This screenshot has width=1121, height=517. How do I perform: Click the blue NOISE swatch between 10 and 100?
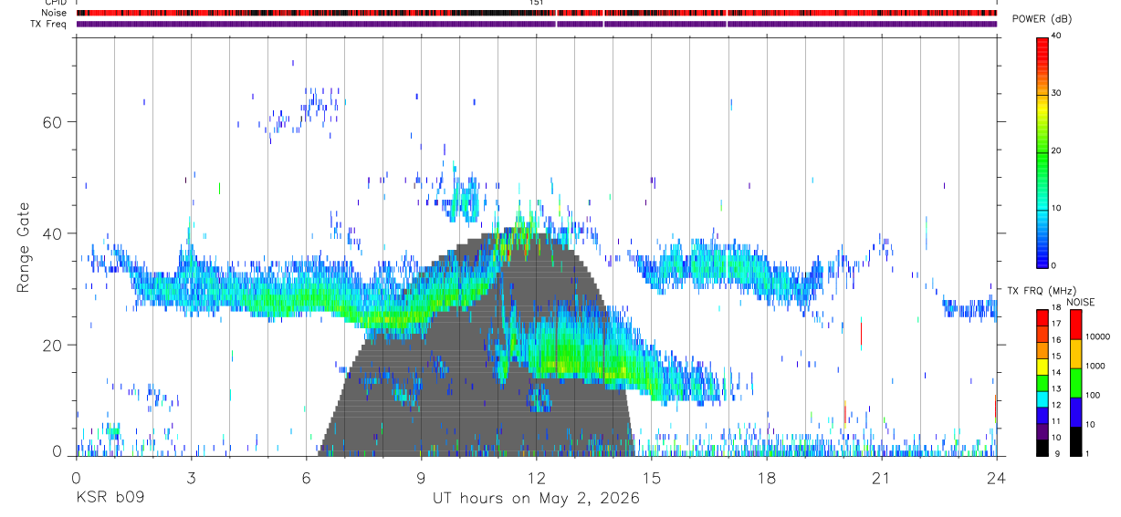point(1076,412)
